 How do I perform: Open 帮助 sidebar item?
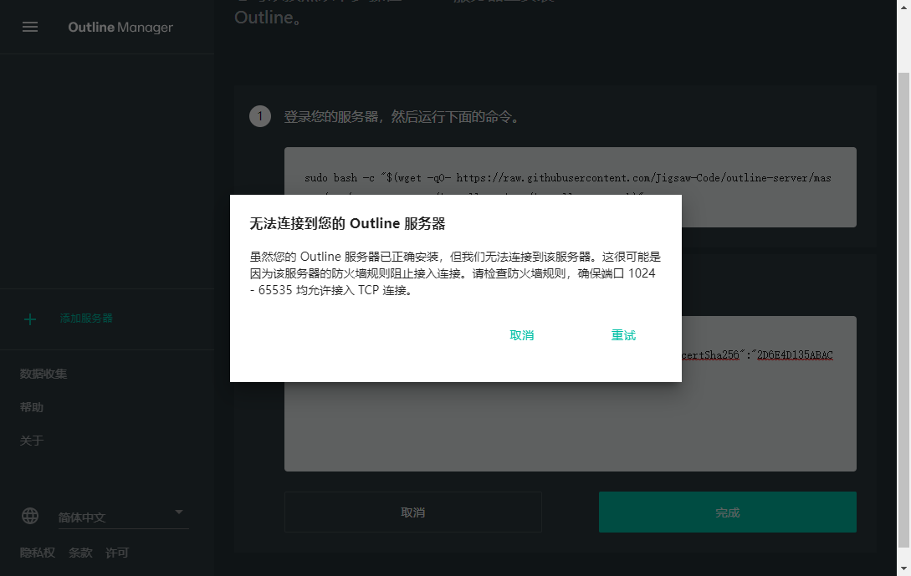point(32,407)
